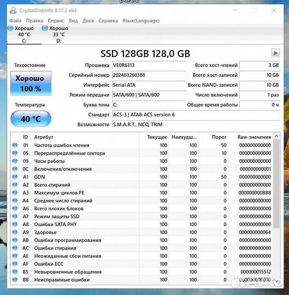The image size is (289, 295).
Task: Click the interface field Serial ATA
Action: [x=149, y=85]
